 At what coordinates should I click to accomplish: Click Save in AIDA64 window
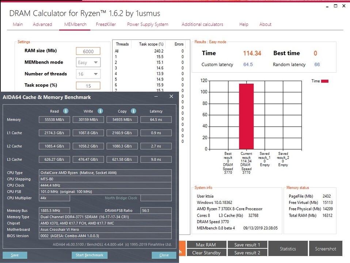point(15,255)
